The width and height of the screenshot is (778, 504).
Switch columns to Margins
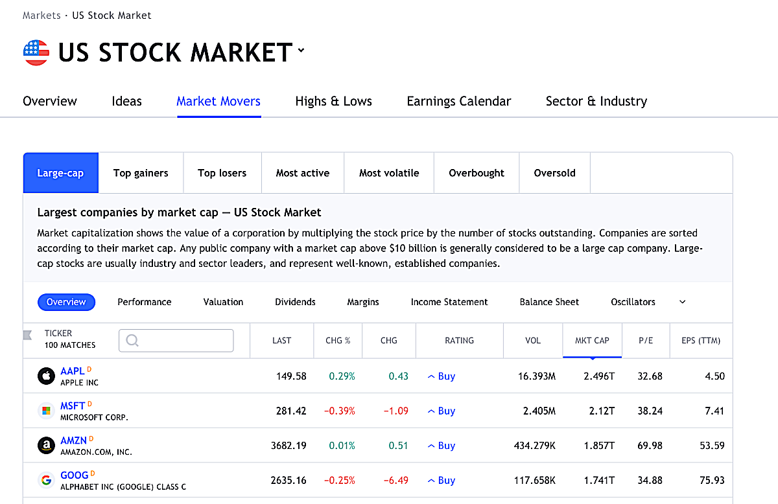(363, 302)
